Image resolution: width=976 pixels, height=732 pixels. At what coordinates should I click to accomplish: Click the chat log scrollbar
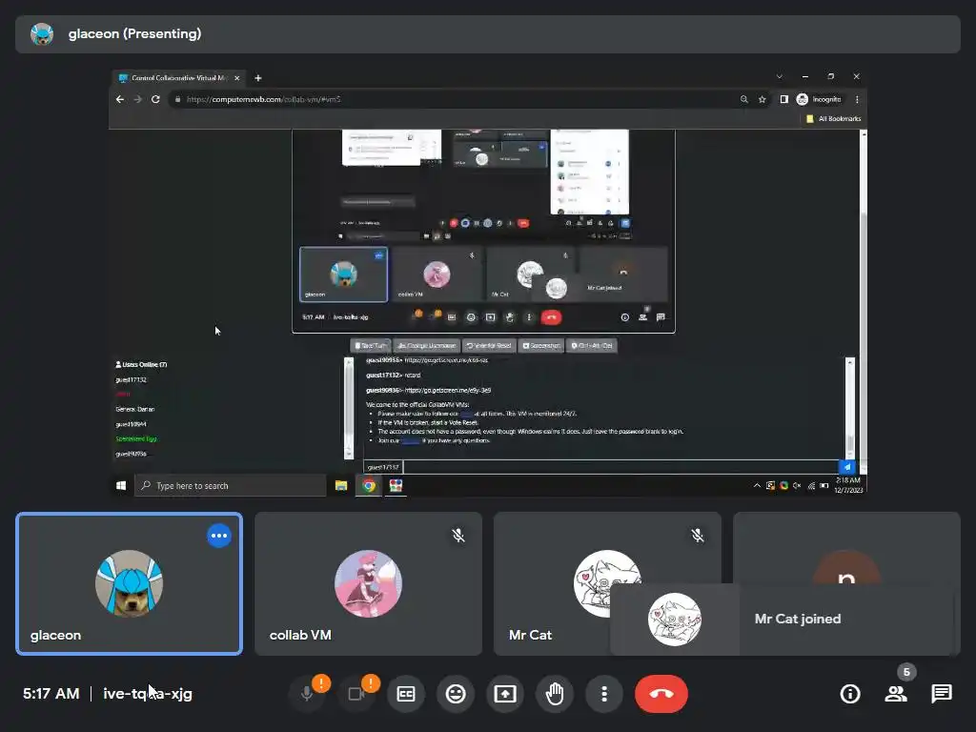[x=849, y=408]
